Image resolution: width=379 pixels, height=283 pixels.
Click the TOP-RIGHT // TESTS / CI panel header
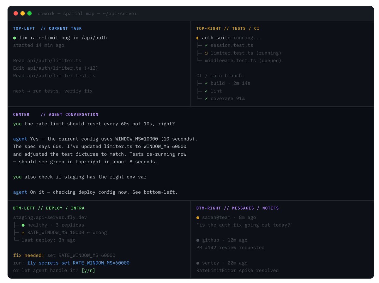click(228, 28)
